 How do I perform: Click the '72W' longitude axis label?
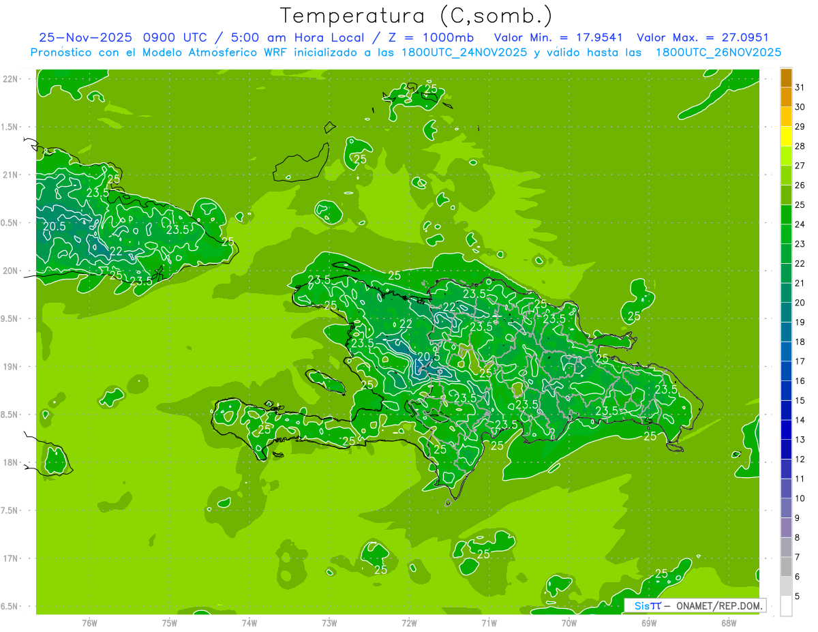click(x=409, y=622)
